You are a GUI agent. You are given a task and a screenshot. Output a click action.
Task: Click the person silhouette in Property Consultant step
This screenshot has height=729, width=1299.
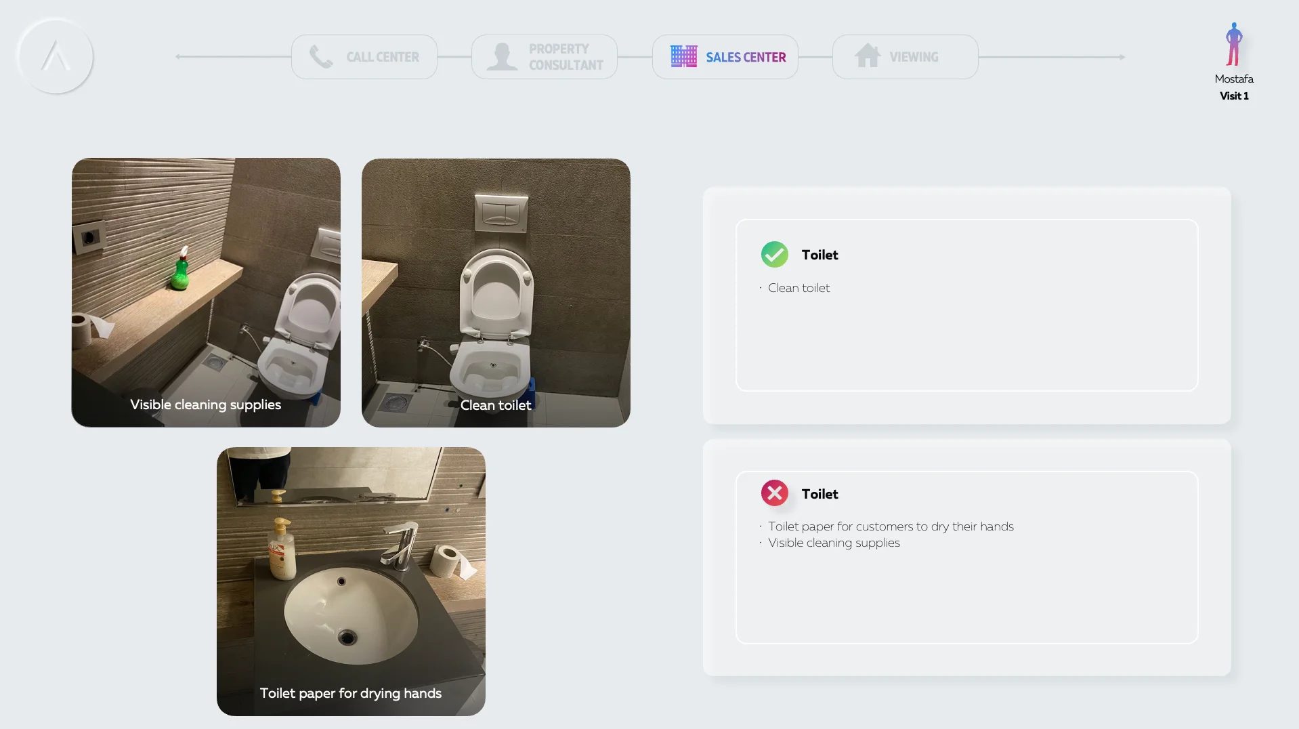(x=502, y=56)
